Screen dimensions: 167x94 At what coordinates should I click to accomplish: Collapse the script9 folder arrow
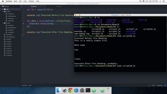point(3,23)
